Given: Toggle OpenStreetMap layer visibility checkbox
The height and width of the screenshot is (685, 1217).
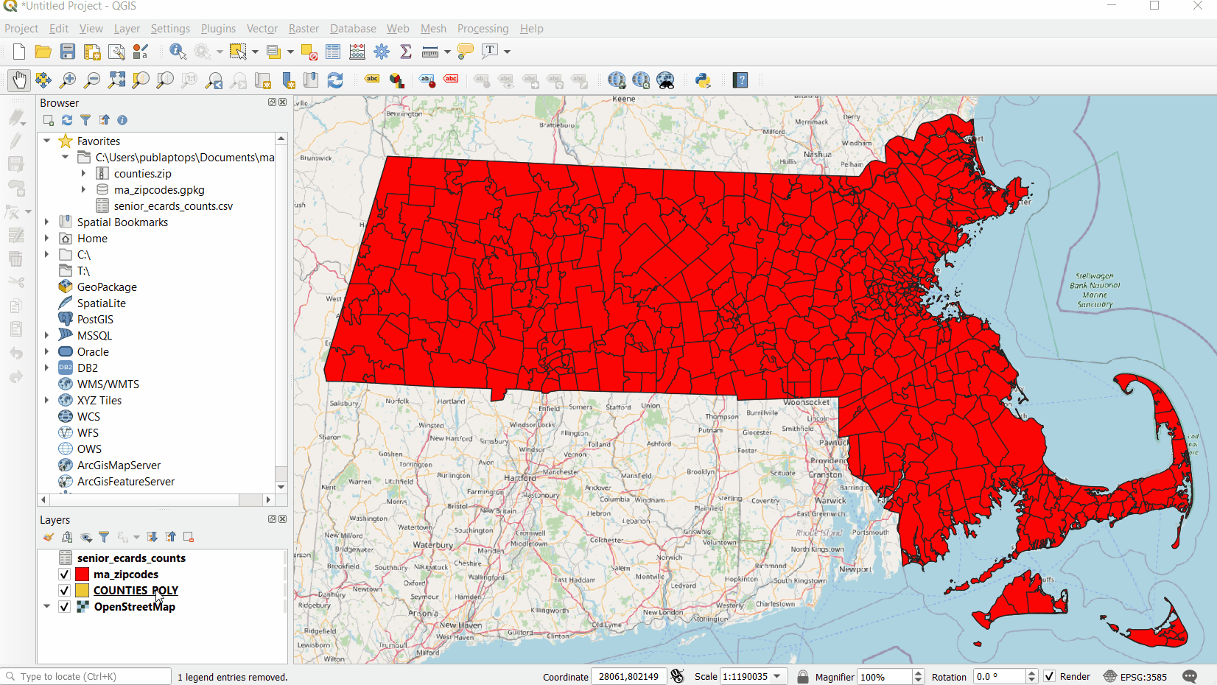Looking at the screenshot, I should [x=64, y=607].
